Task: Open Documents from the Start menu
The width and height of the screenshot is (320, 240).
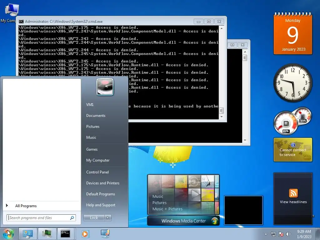Action: point(96,116)
